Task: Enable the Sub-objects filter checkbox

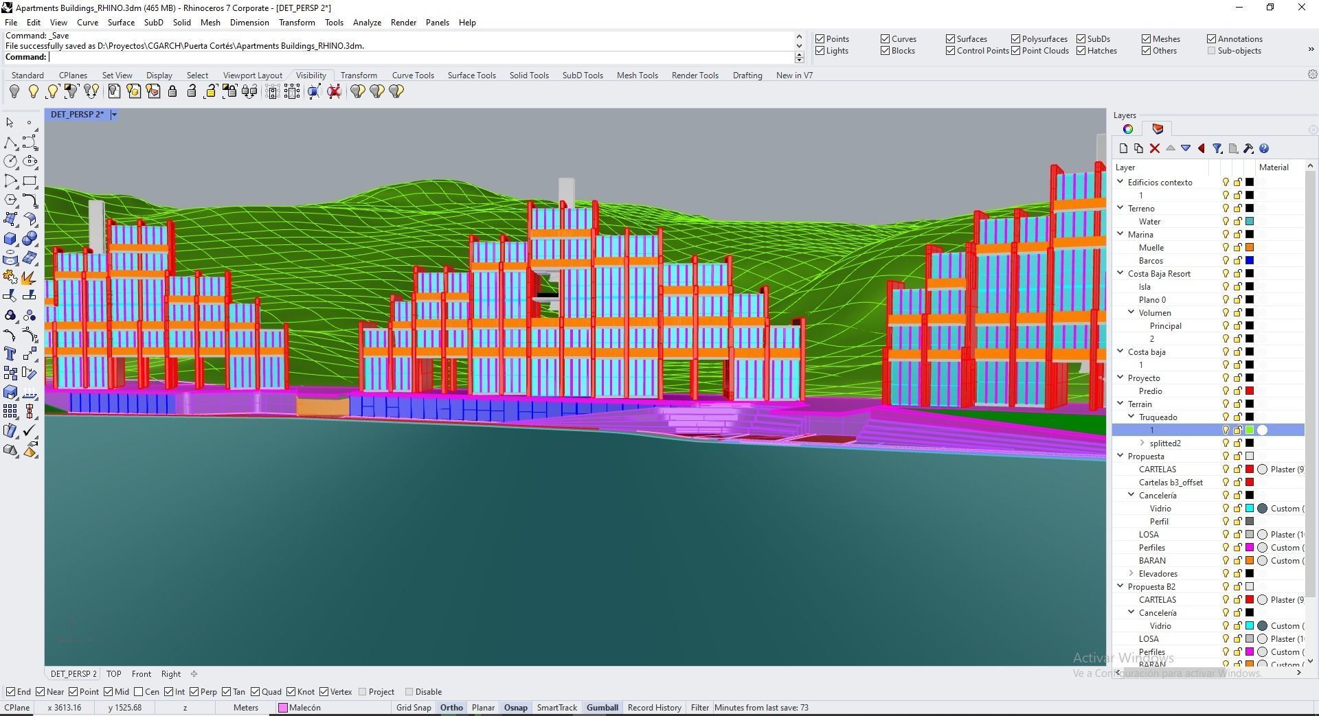Action: [x=1211, y=51]
